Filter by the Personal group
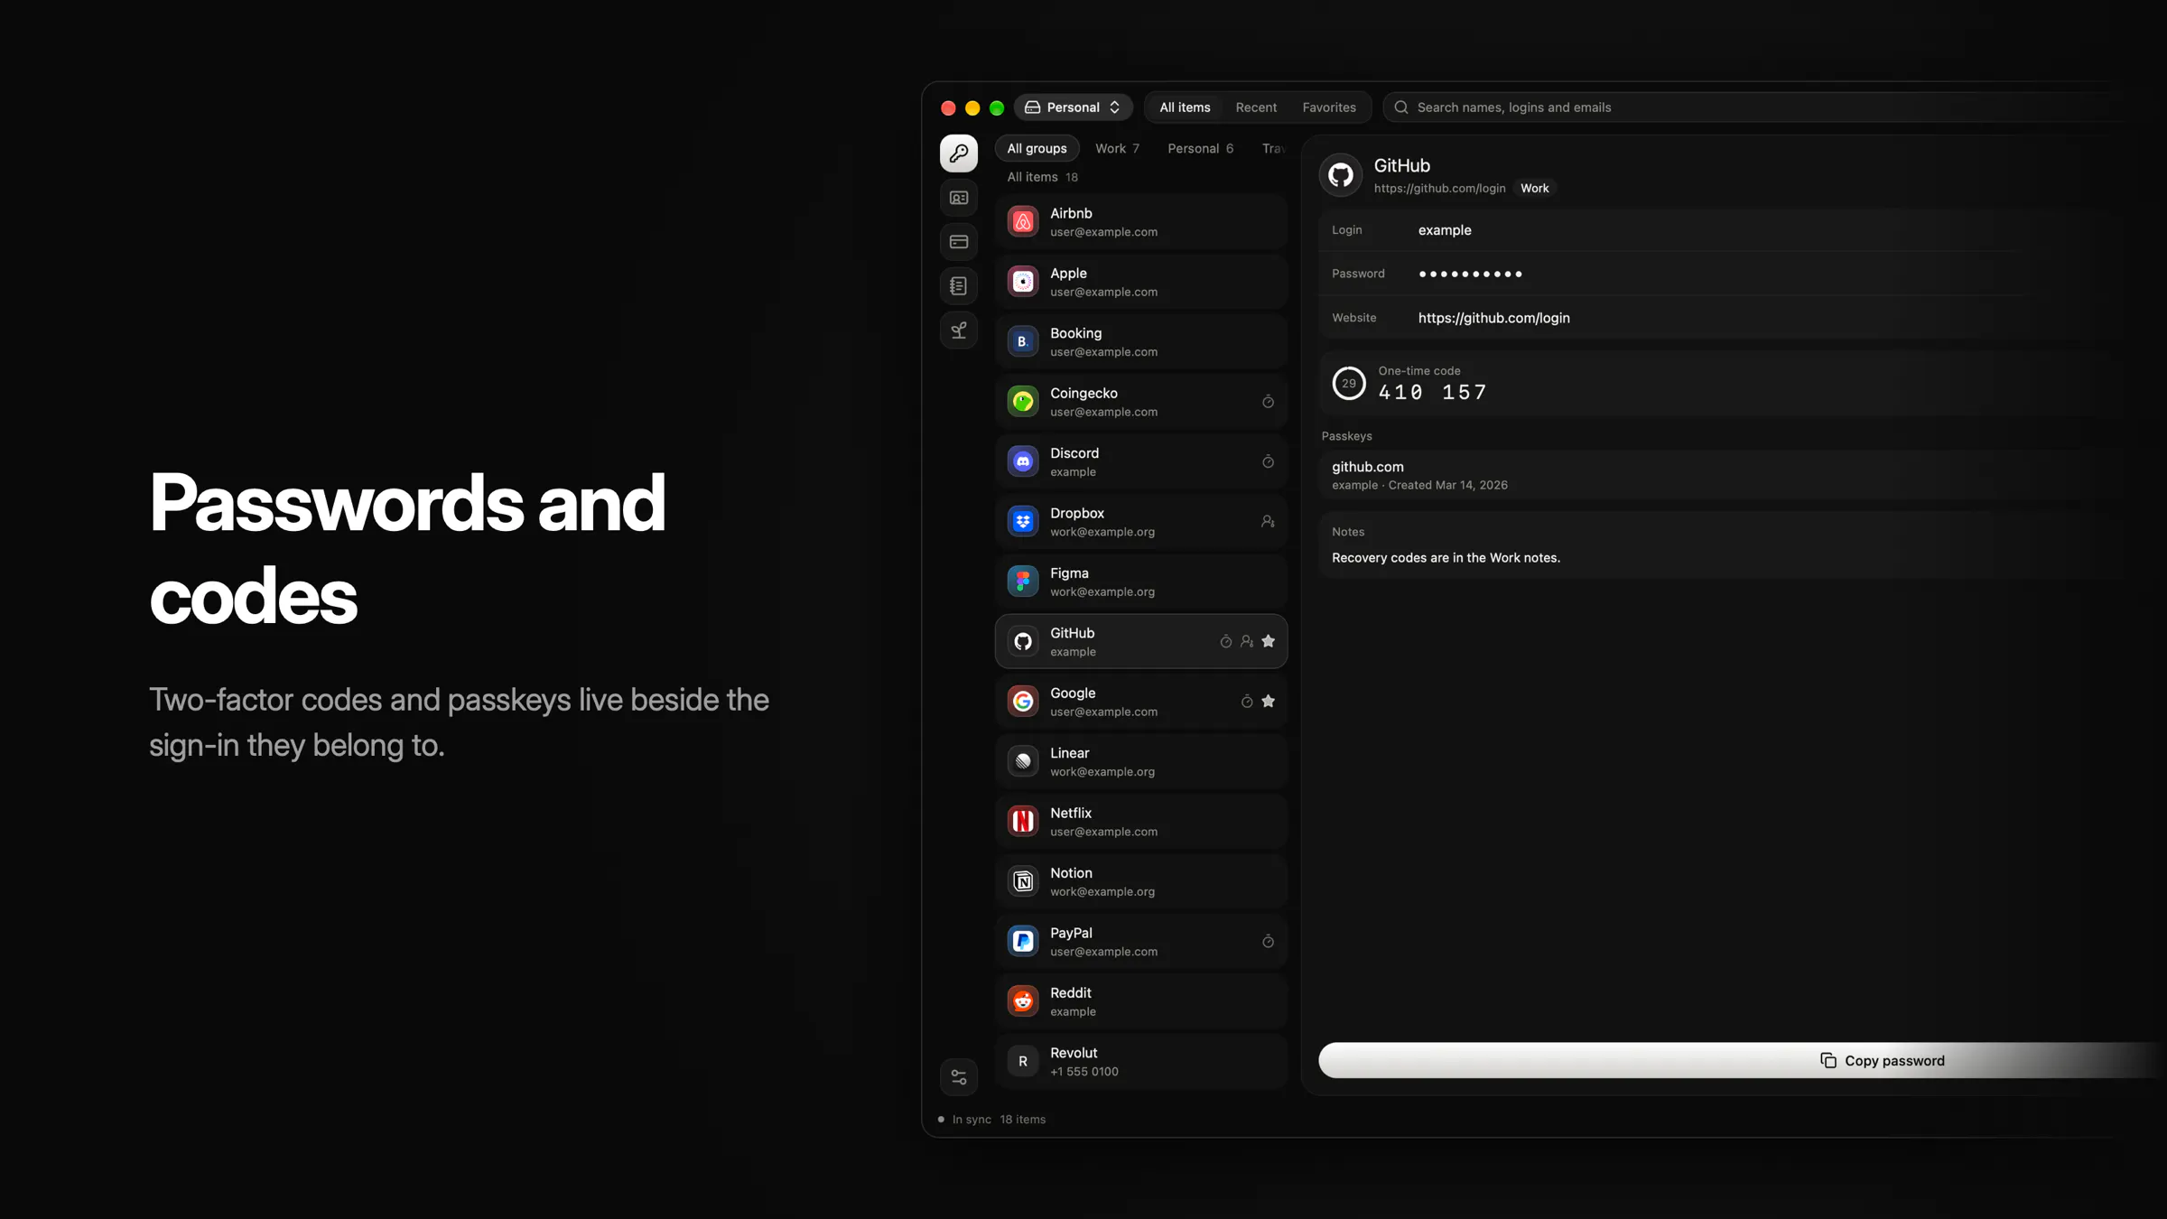 coord(1200,148)
